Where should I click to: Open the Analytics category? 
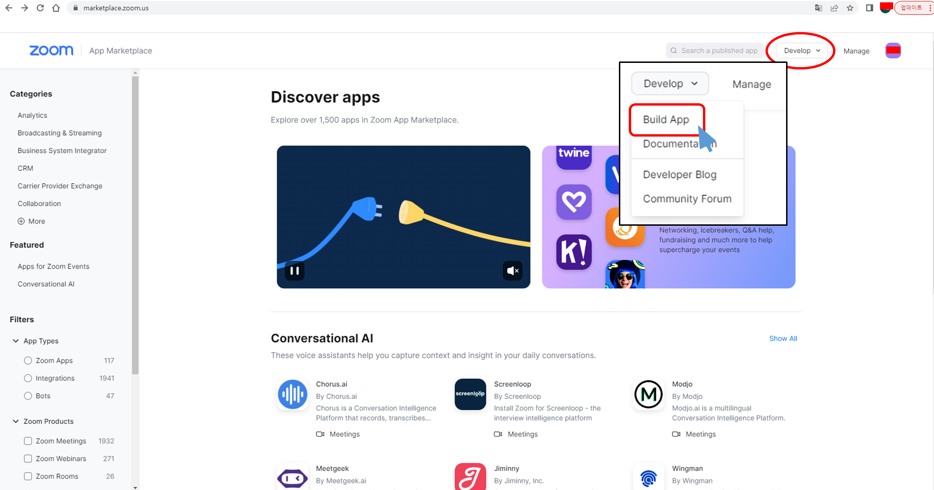[x=32, y=115]
